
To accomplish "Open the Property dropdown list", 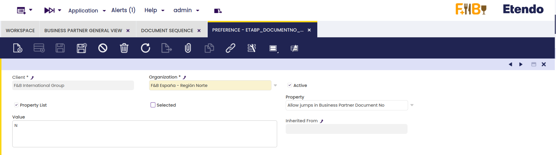I will 412,105.
